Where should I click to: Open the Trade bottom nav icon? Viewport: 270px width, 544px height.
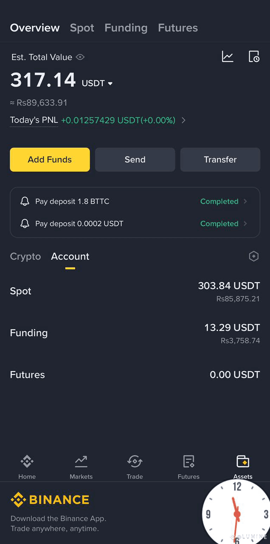tap(135, 462)
